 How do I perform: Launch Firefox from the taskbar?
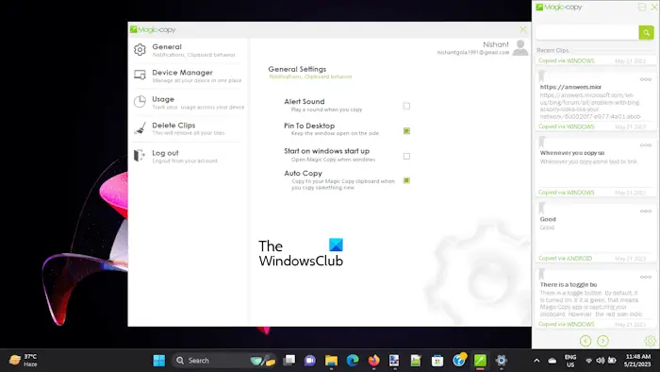[373, 361]
